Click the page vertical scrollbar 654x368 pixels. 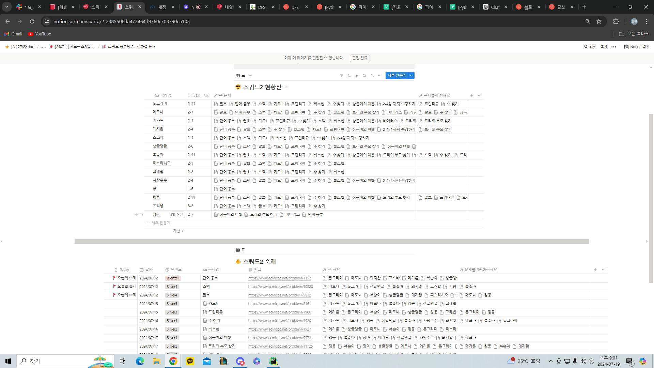click(x=651, y=198)
